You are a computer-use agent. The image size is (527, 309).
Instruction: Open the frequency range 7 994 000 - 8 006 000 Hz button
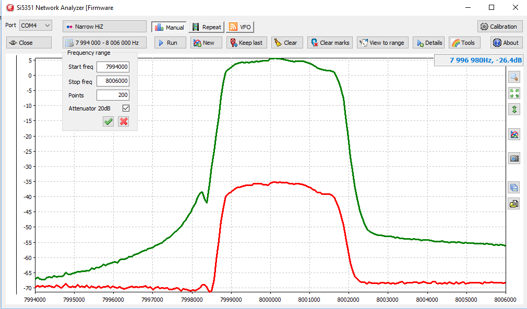point(104,43)
